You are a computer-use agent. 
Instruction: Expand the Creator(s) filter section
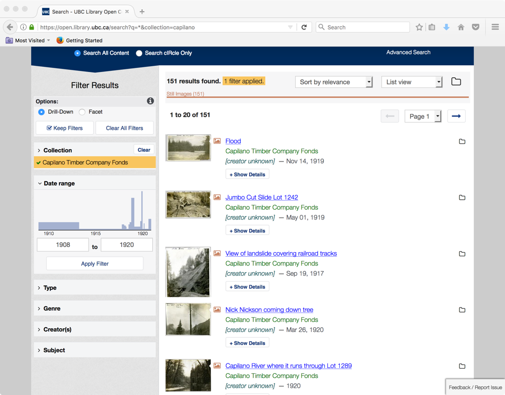(x=95, y=329)
